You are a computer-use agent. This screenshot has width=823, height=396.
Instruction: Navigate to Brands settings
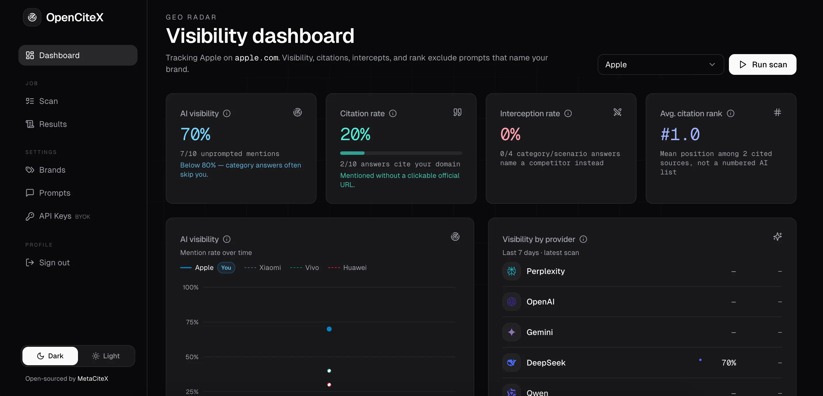click(x=45, y=170)
